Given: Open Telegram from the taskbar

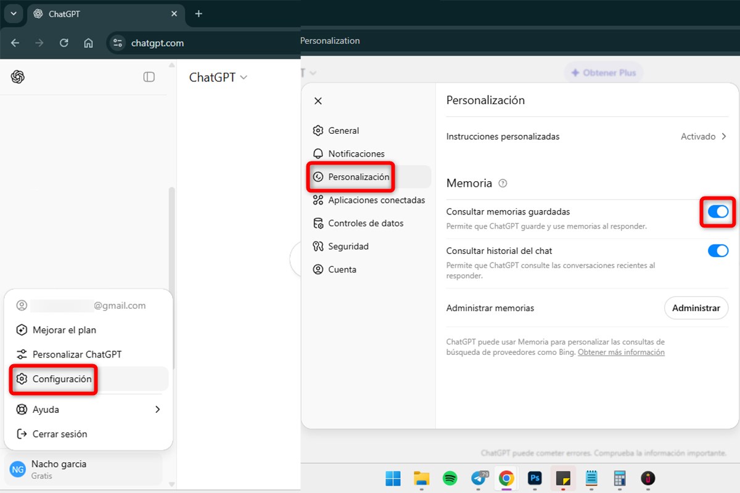Looking at the screenshot, I should click(479, 478).
